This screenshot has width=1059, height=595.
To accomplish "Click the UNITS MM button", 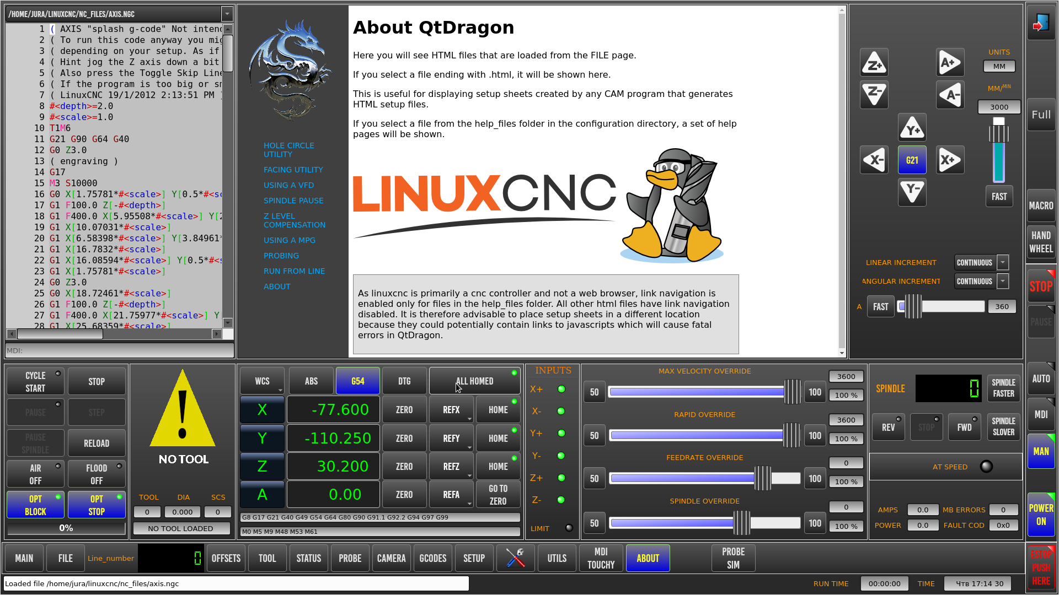I will click(x=999, y=66).
